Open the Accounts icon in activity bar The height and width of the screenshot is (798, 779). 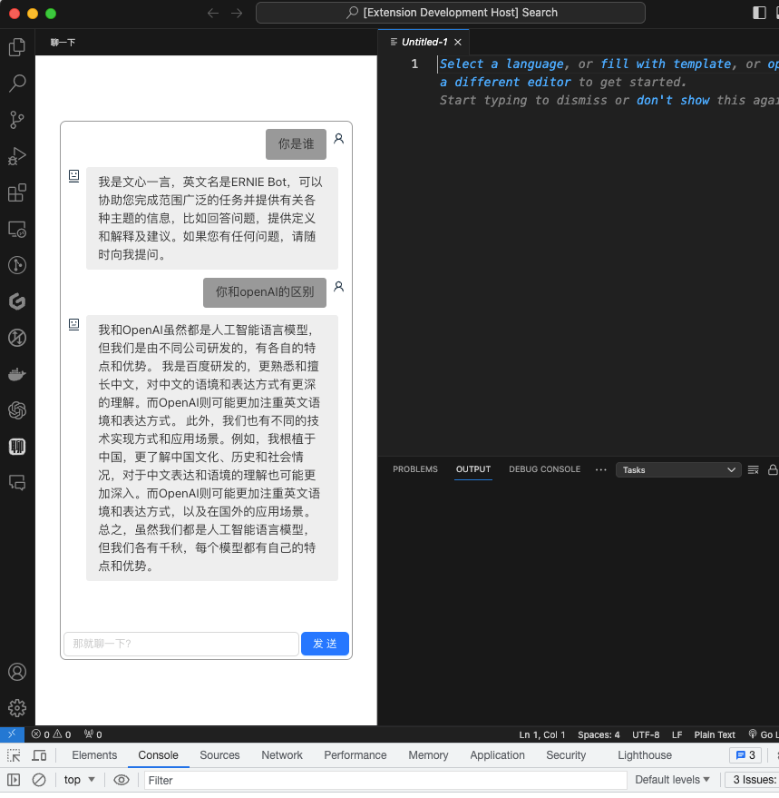(x=16, y=673)
